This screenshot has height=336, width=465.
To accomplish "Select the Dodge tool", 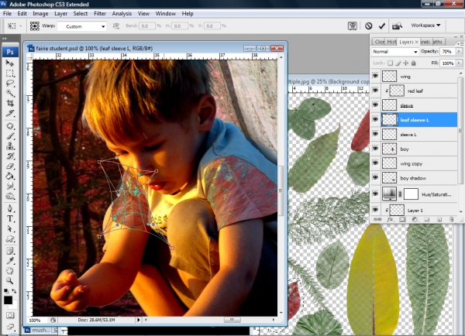I will pos(10,196).
